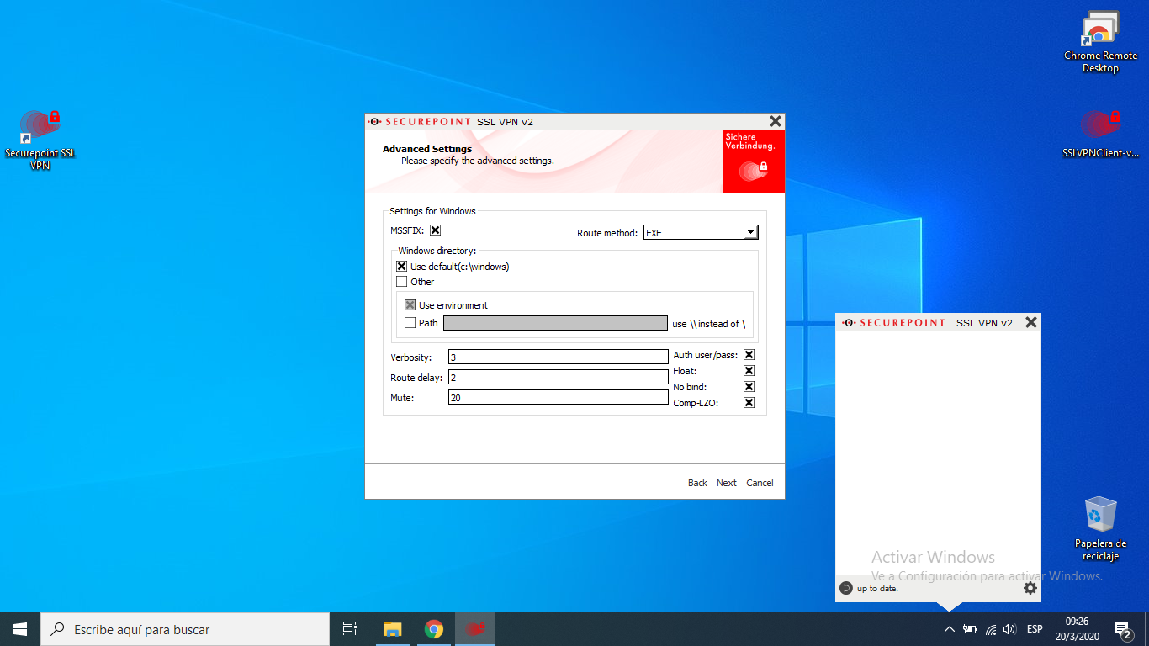
Task: Select Securepoint VPN taskbar icon
Action: pos(475,629)
